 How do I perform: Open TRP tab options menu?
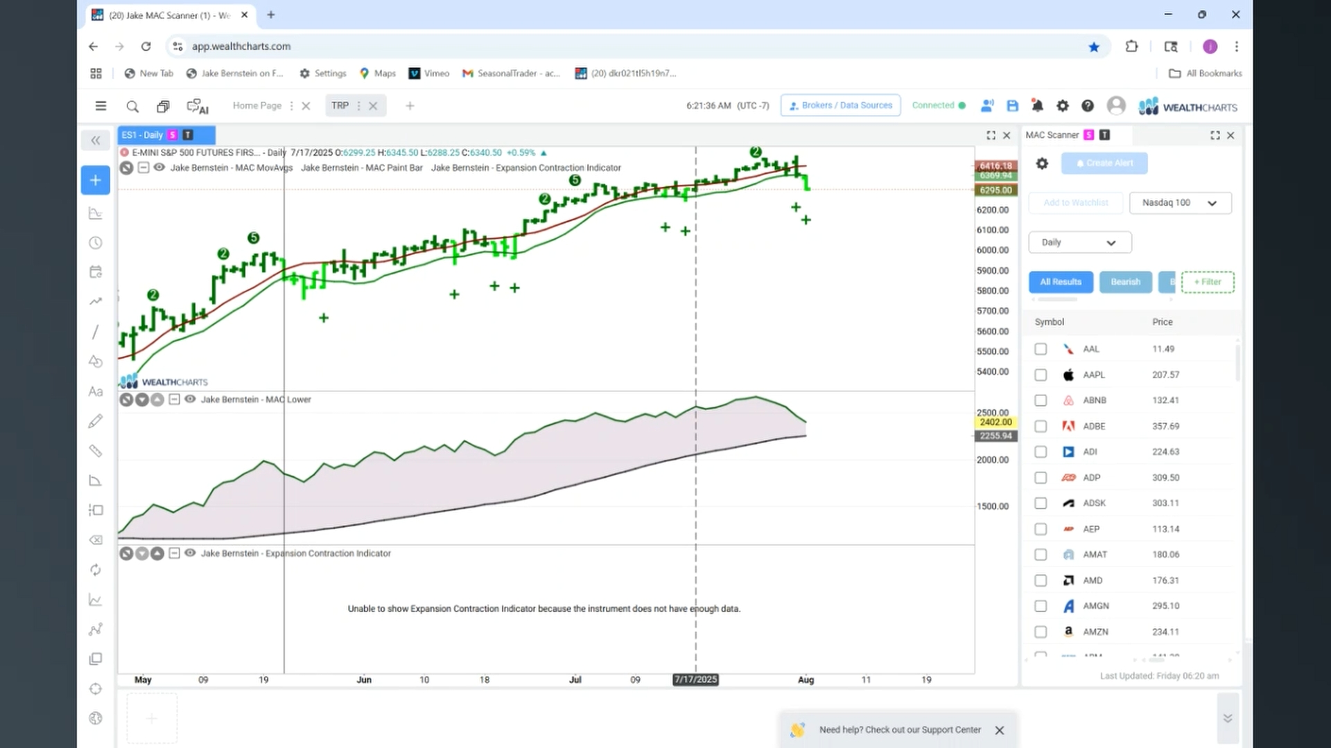[x=358, y=106]
